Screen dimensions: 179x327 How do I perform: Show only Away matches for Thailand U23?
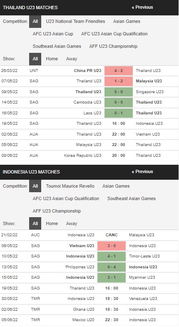(x=72, y=59)
